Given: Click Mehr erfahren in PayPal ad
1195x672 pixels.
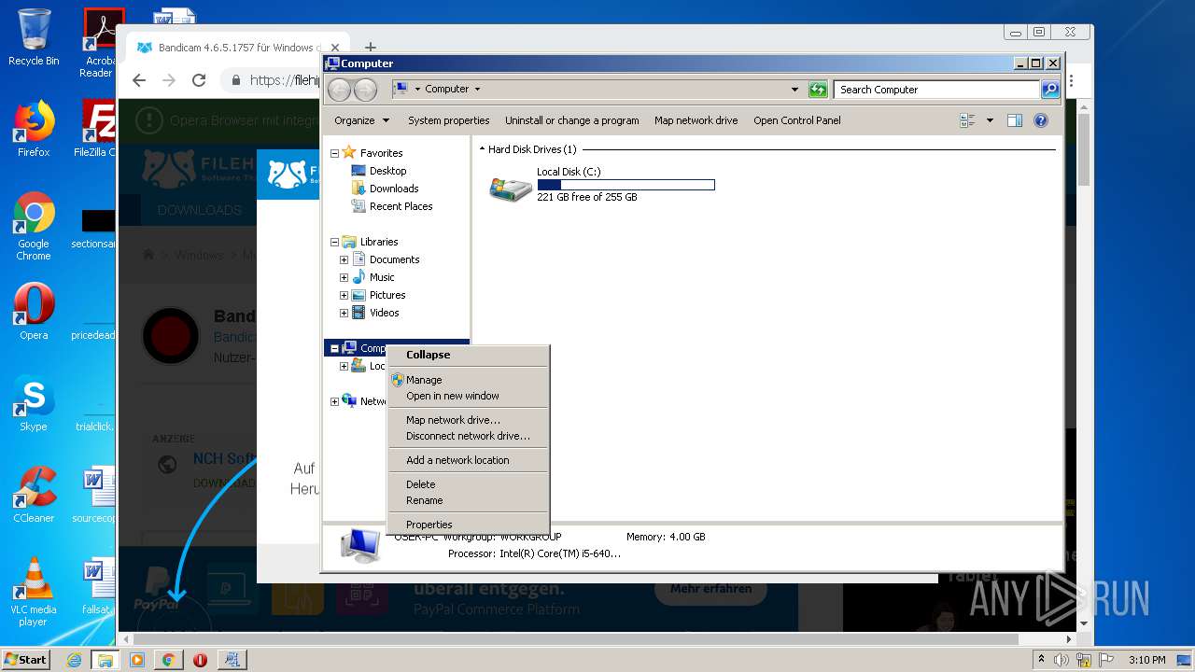Looking at the screenshot, I should click(x=710, y=589).
